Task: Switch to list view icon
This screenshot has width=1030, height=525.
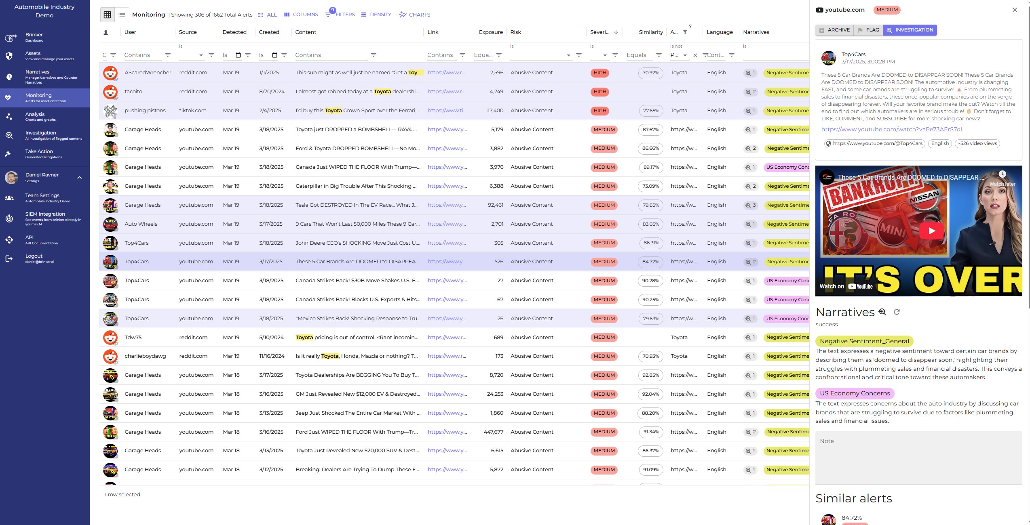Action: tap(122, 15)
